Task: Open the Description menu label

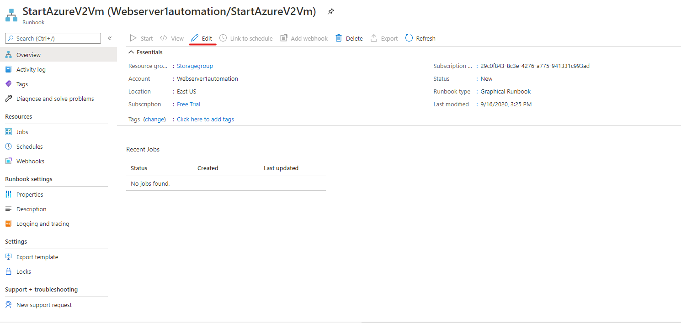Action: point(32,209)
